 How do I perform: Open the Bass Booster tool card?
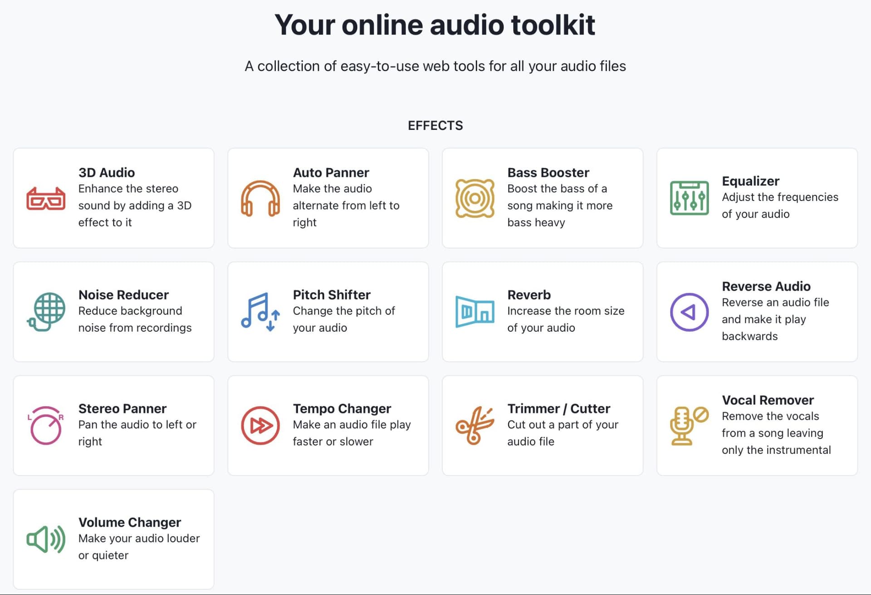point(543,198)
